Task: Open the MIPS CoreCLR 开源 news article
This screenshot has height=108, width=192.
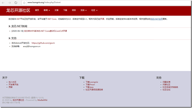Action: click(x=45, y=31)
